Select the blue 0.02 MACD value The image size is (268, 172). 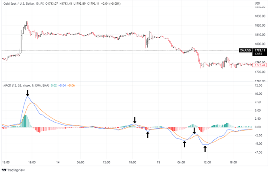[x=53, y=85]
